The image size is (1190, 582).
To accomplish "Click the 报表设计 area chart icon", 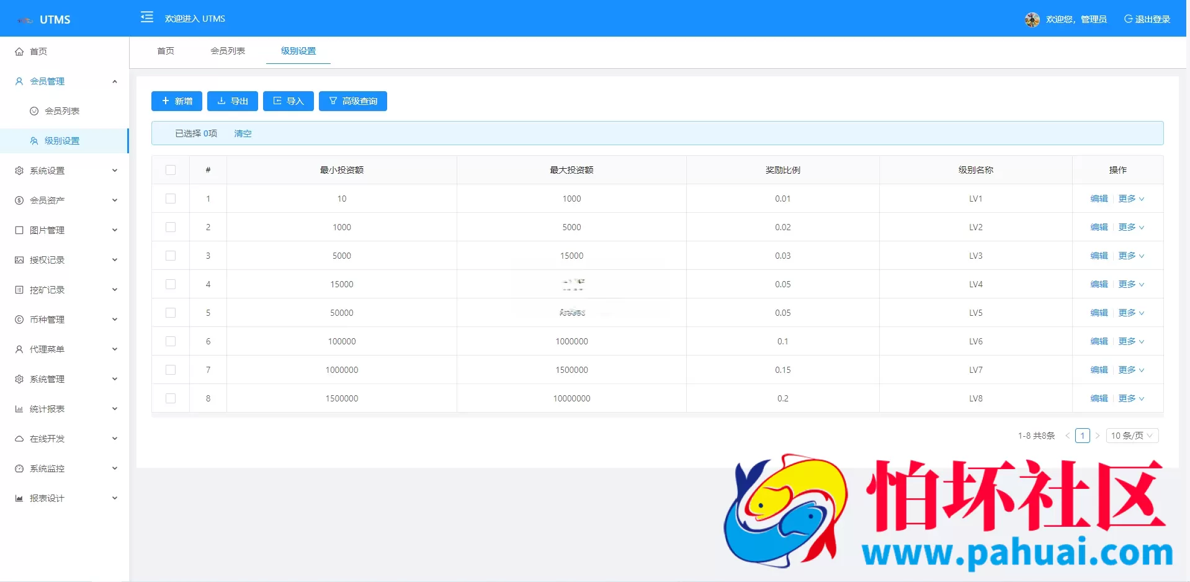I will pos(19,498).
